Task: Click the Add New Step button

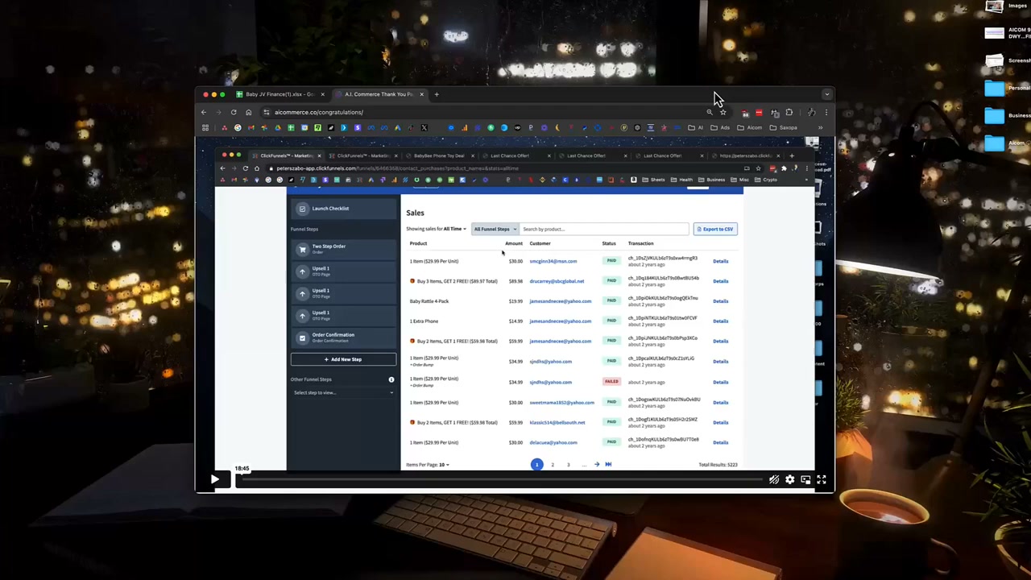Action: (343, 359)
